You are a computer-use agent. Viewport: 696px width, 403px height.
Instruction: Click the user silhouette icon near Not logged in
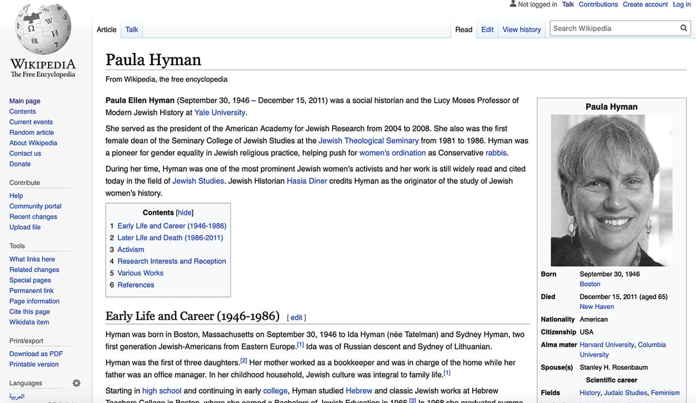click(512, 4)
